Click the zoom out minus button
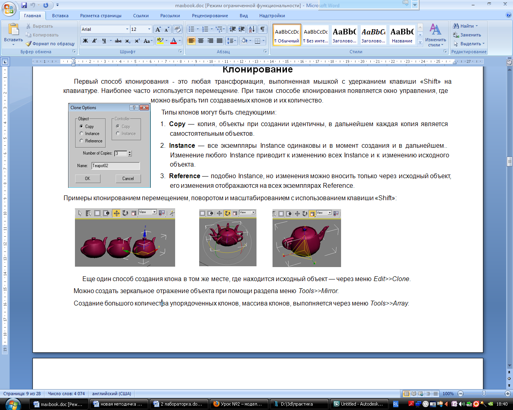 click(460, 394)
